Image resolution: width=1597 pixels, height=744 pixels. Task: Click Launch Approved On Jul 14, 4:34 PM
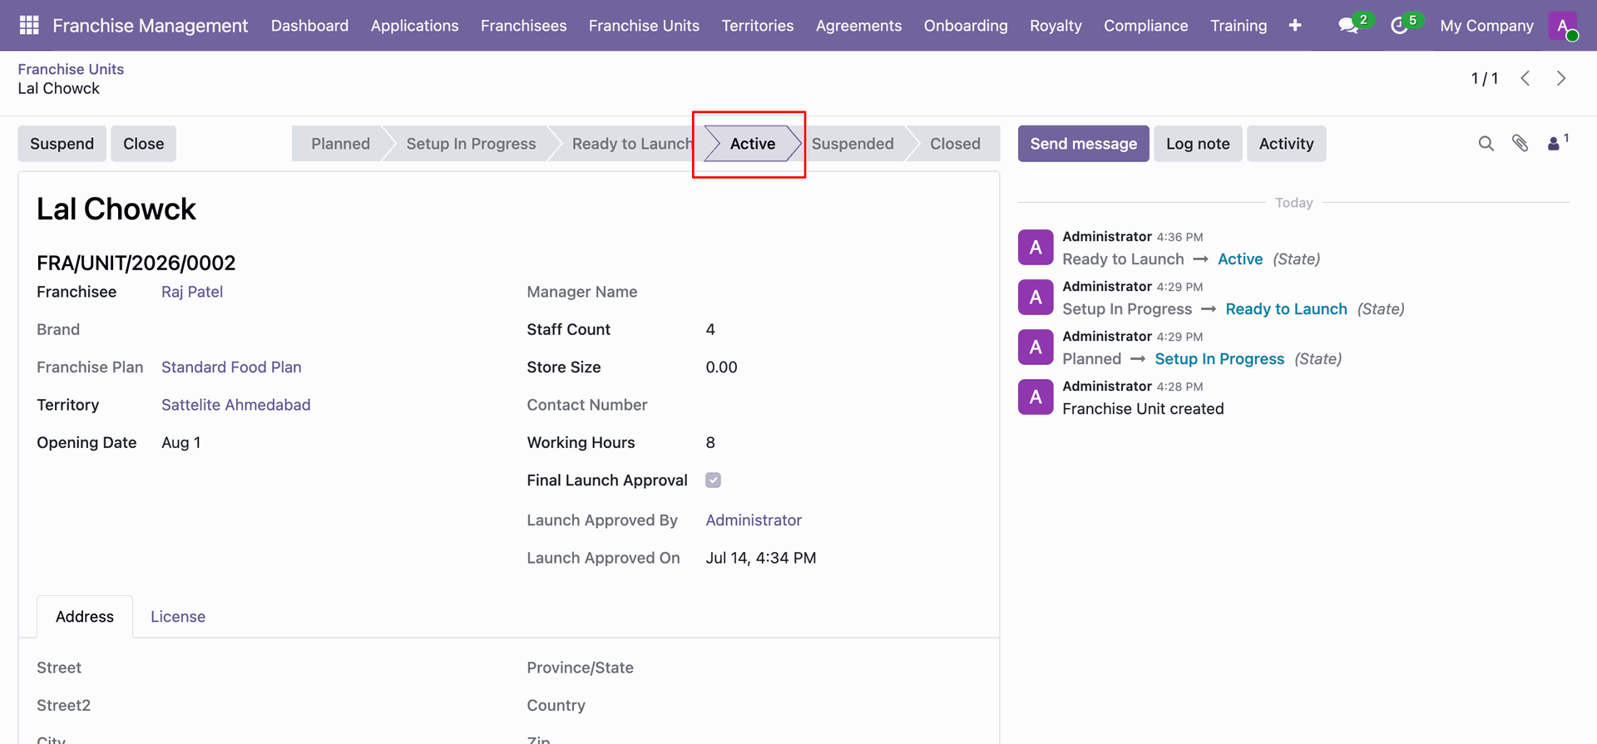click(761, 558)
